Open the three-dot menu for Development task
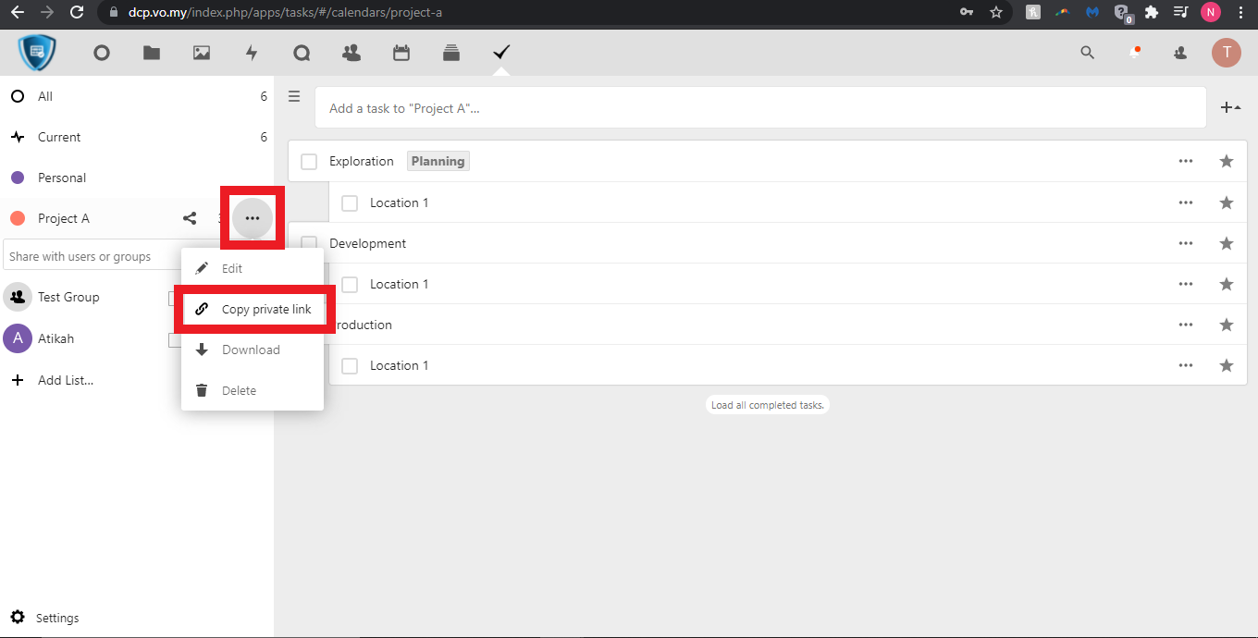The width and height of the screenshot is (1258, 638). pos(1186,243)
